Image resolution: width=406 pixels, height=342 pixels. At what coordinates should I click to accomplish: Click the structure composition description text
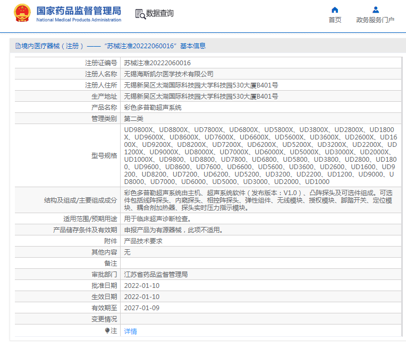click(x=258, y=200)
